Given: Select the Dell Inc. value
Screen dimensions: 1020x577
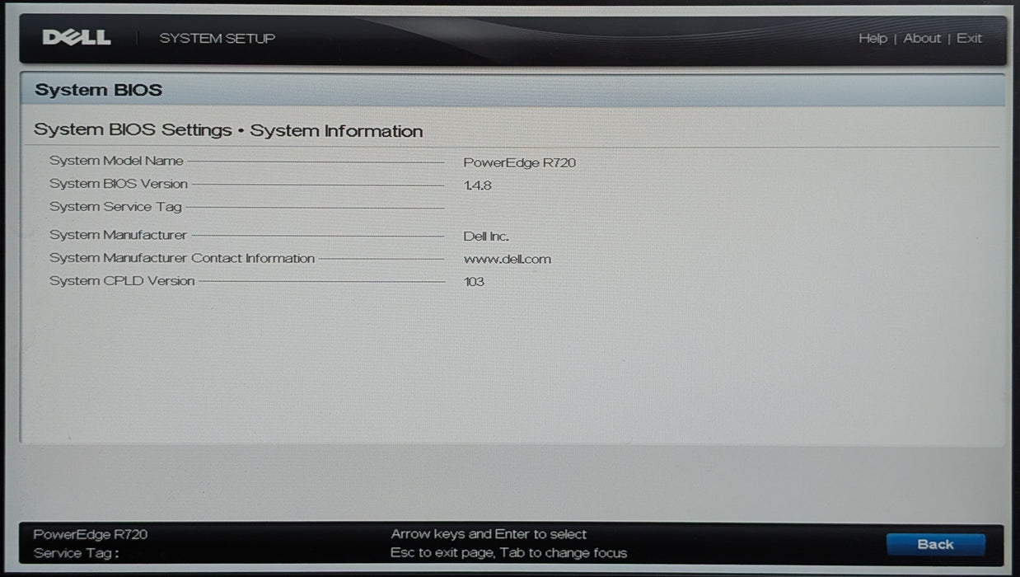Looking at the screenshot, I should (486, 237).
